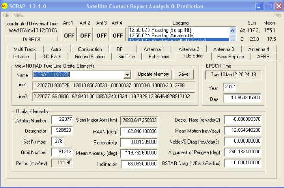Switch to the SimTime tab
The width and height of the screenshot is (284, 188).
127,57
